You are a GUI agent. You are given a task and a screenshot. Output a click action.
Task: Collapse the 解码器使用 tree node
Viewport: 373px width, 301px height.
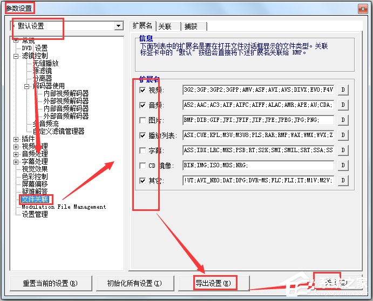pyautogui.click(x=27, y=86)
